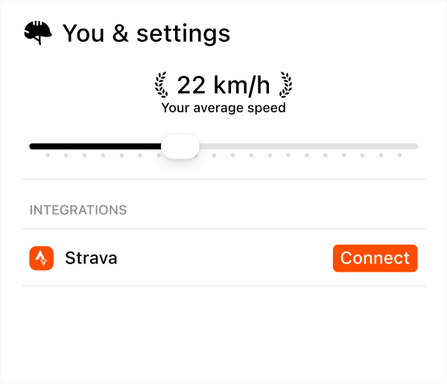Click the last tick dot under the slider
Viewport: 447px width, 384px height.
399,156
